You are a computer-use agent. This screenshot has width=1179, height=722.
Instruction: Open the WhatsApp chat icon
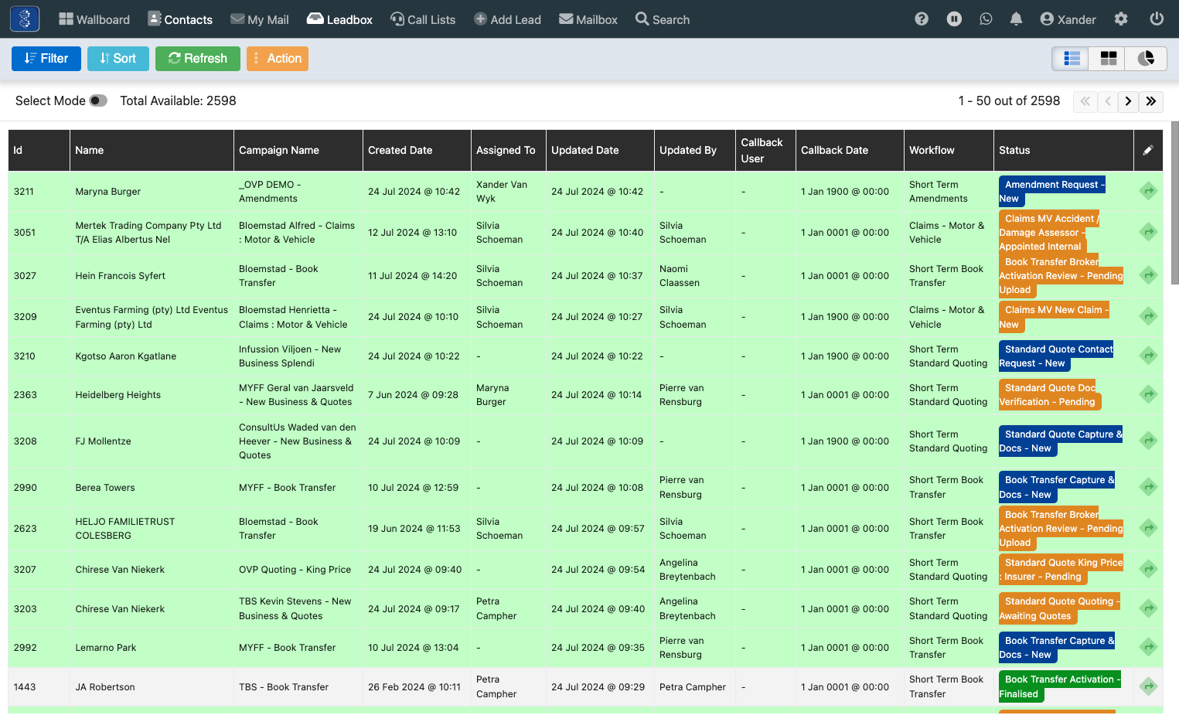(x=986, y=19)
